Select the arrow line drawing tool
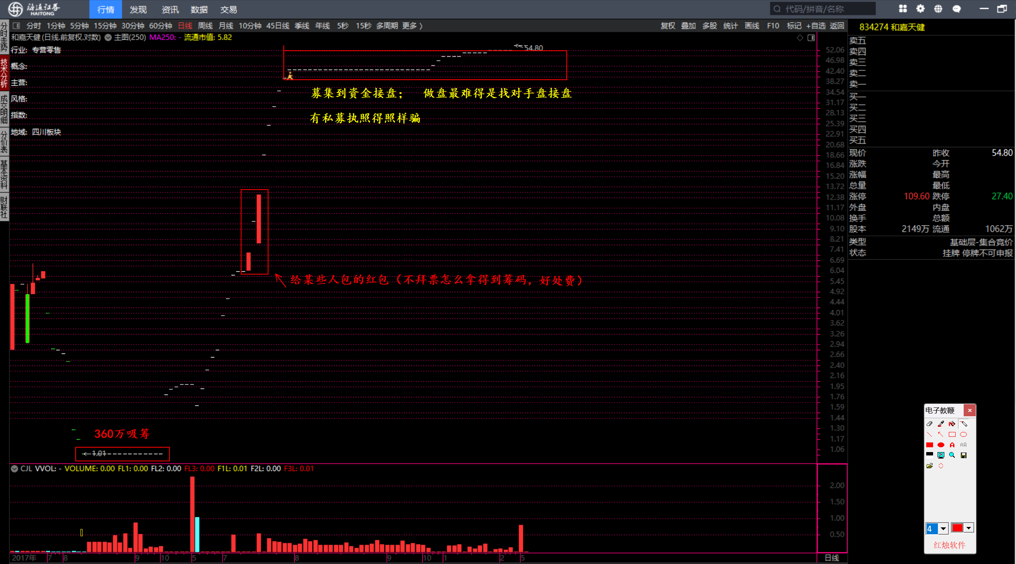Image resolution: width=1016 pixels, height=564 pixels. pyautogui.click(x=941, y=434)
